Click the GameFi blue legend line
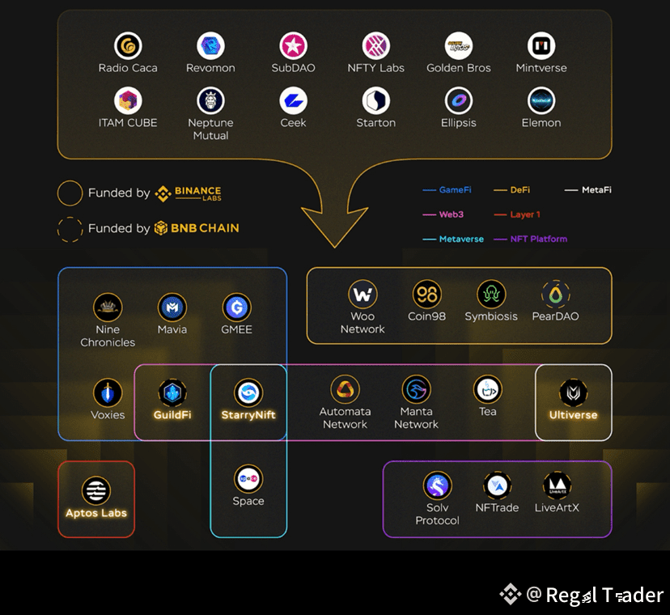 pyautogui.click(x=429, y=190)
